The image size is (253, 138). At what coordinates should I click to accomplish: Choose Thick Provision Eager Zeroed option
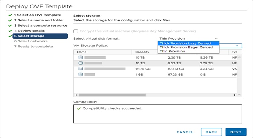pos(186,47)
